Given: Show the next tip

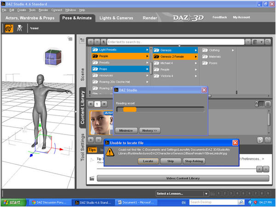Looking at the screenshot, I should [266, 169].
